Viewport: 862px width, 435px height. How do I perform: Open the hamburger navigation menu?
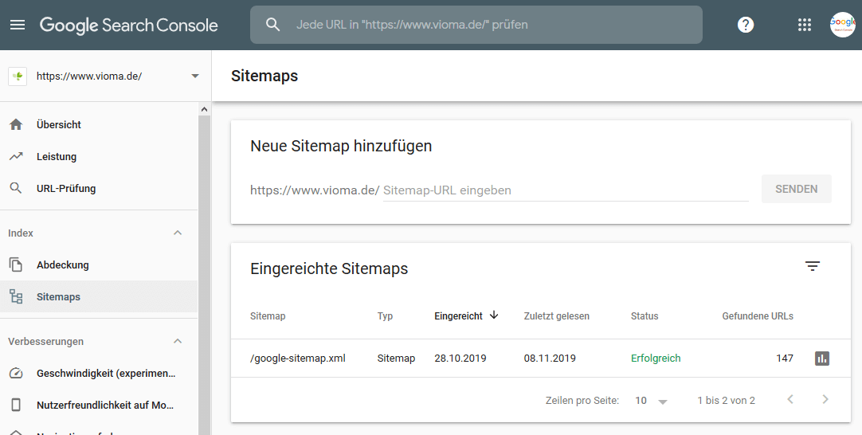pyautogui.click(x=18, y=25)
